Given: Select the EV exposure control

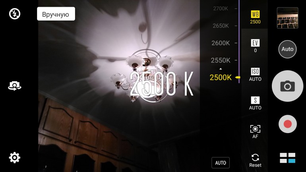Looking at the screenshot, I should (255, 46).
